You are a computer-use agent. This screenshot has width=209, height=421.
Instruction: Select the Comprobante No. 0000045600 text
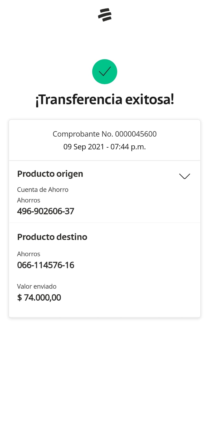pos(105,134)
